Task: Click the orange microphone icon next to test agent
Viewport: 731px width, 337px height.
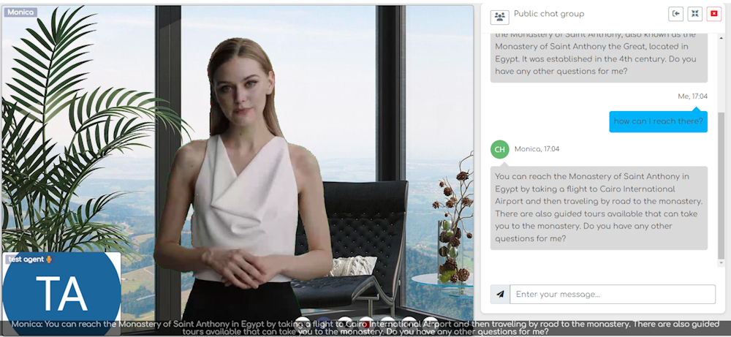Action: click(48, 260)
